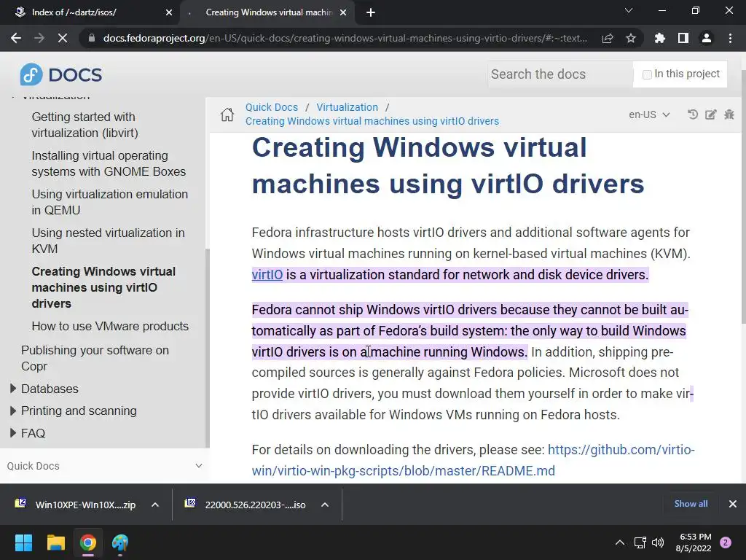Screen dimensions: 746x560
Task: Open How to use VMware products
Action: point(110,326)
